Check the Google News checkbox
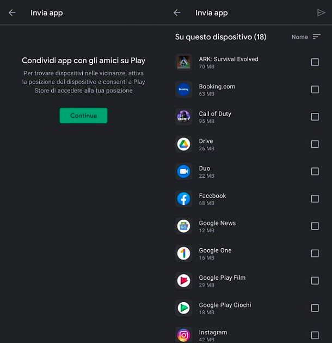Screen dimensions: 332x343 click(315, 226)
